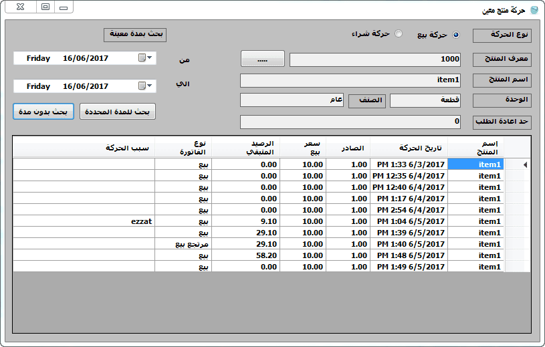
Task: Click the product name field showing item1
Action: pyautogui.click(x=351, y=81)
